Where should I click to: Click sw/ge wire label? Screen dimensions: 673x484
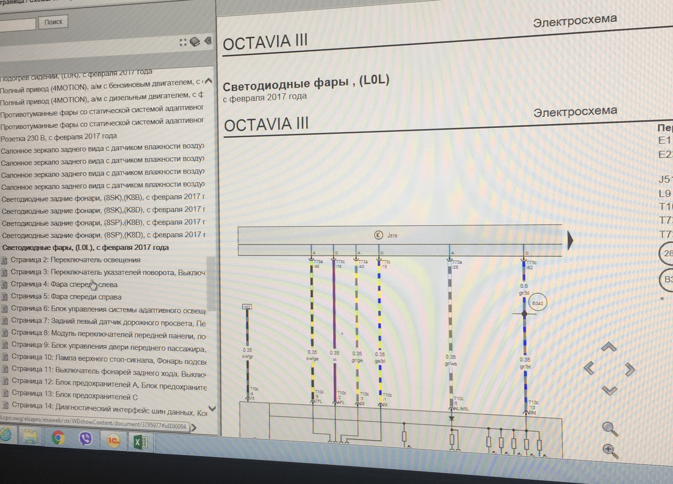tap(312, 359)
